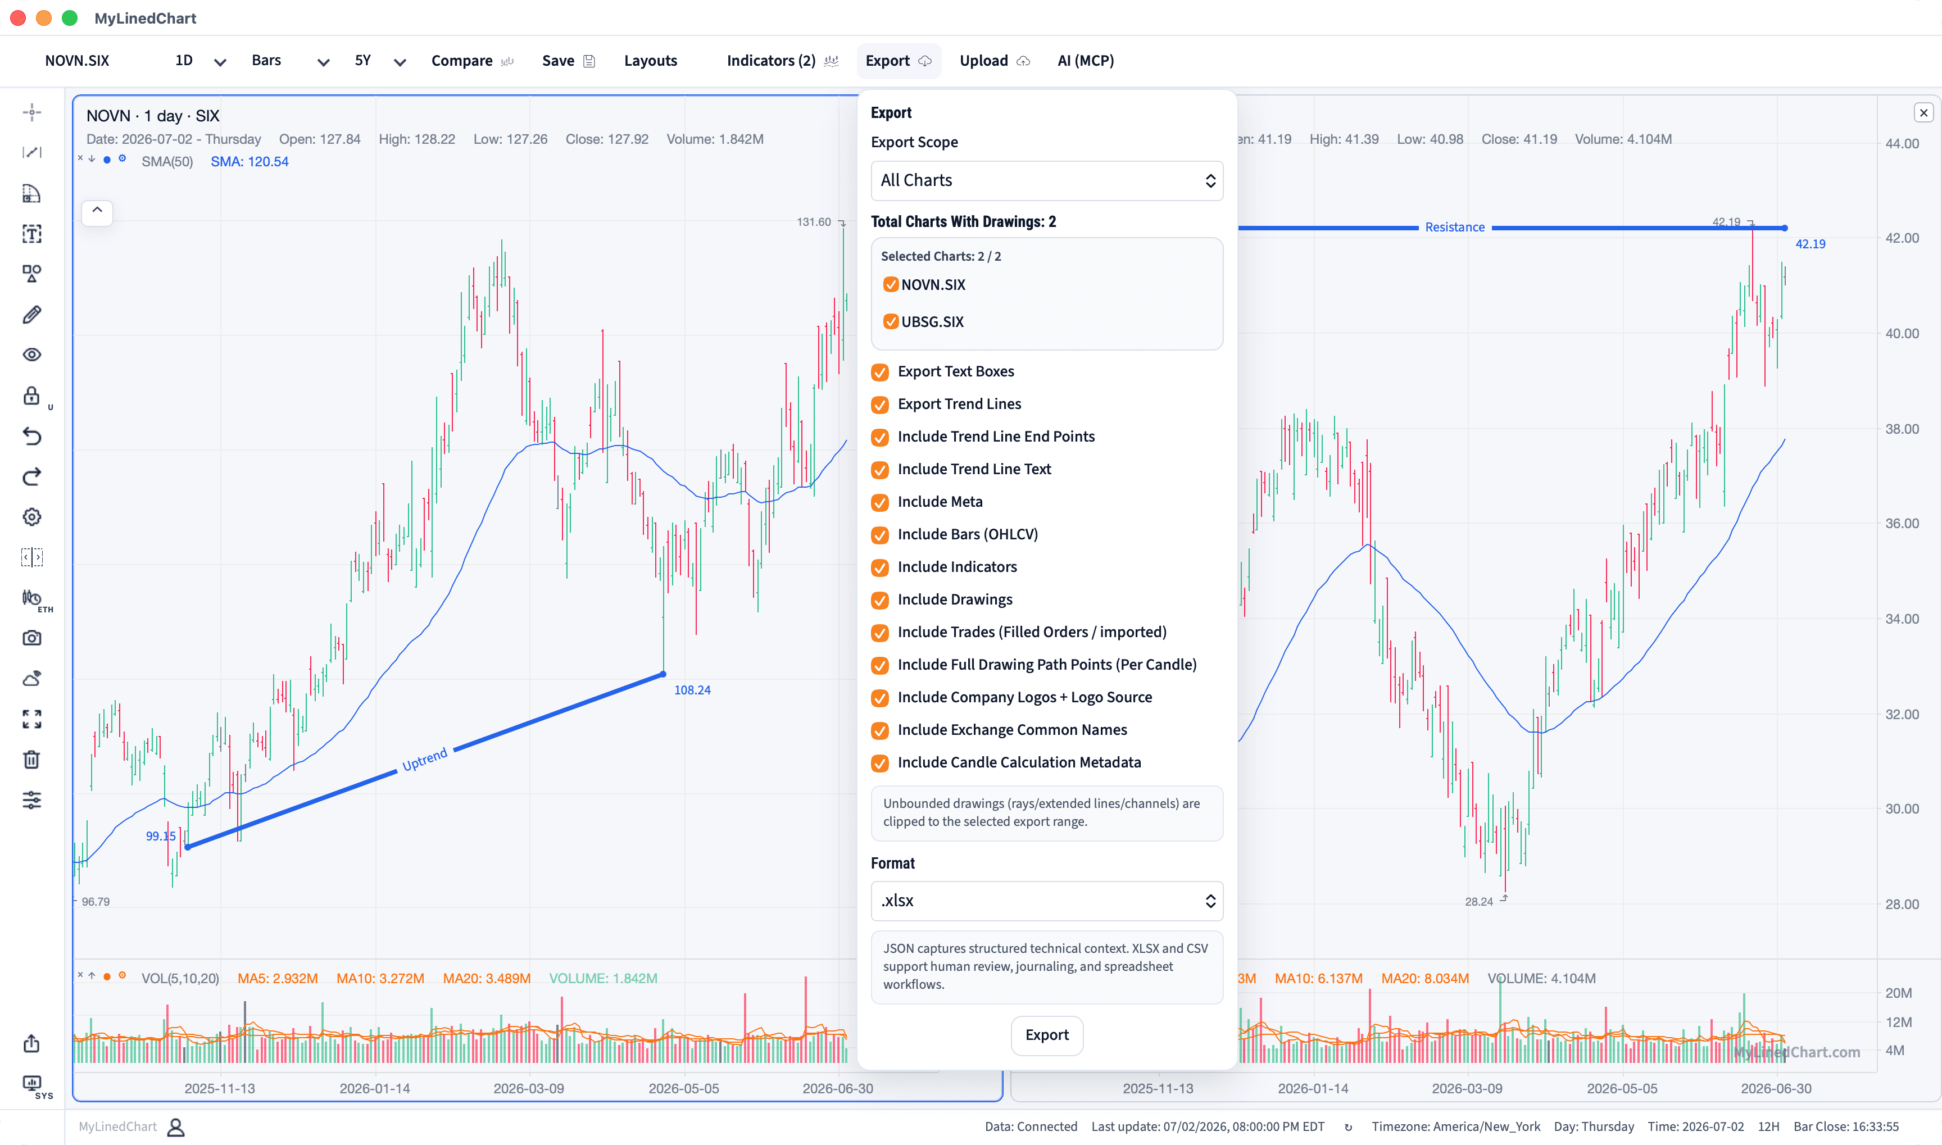Open the sliders adjustments icon

pos(31,800)
